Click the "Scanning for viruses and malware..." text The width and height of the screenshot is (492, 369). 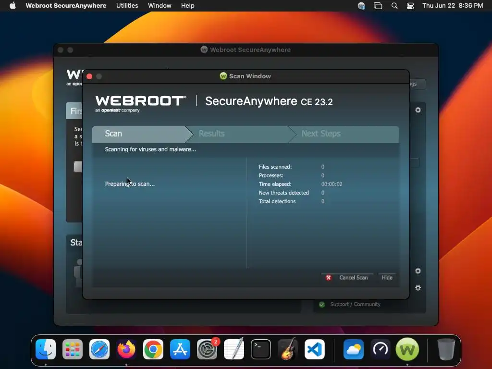[x=150, y=149]
